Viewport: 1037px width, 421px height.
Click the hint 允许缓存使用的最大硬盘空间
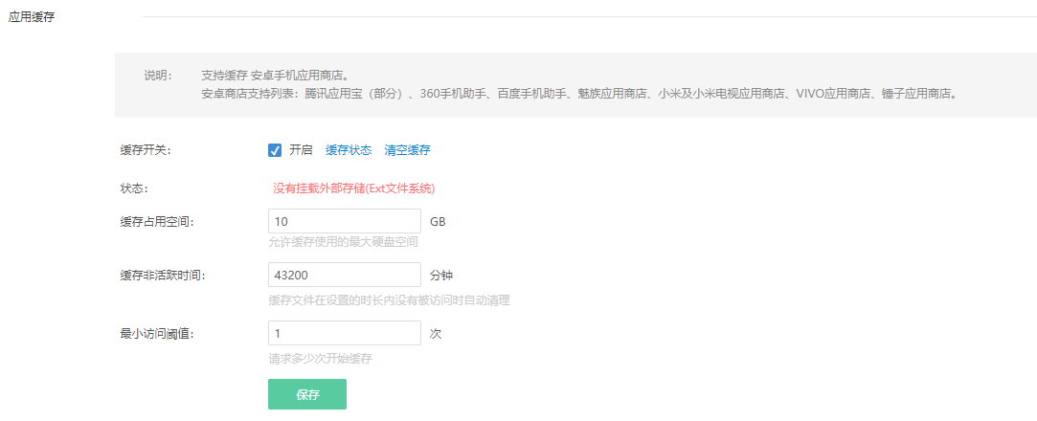tap(343, 243)
